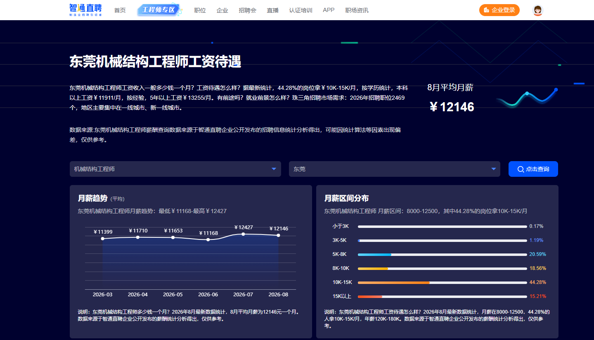The height and width of the screenshot is (340, 594).
Task: Click the ¥12146 average salary figure
Action: tap(452, 107)
